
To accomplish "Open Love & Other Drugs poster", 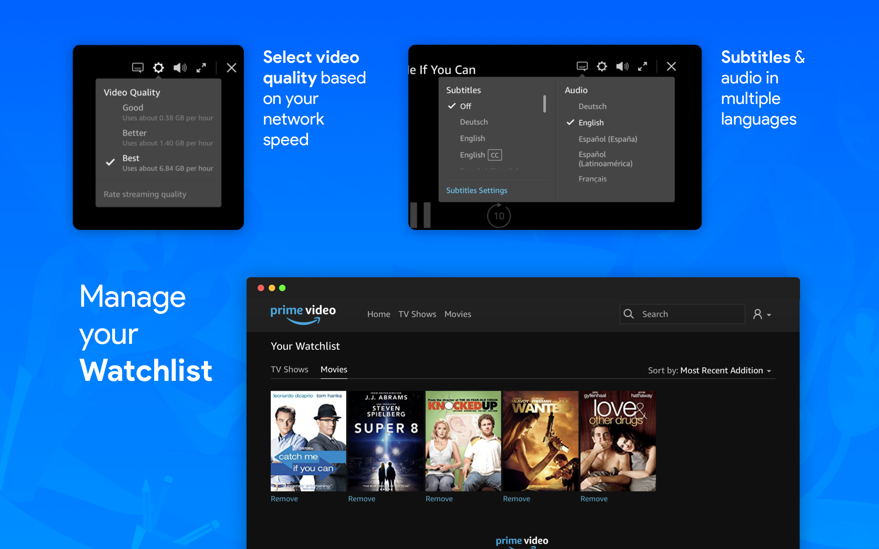I will pyautogui.click(x=618, y=441).
